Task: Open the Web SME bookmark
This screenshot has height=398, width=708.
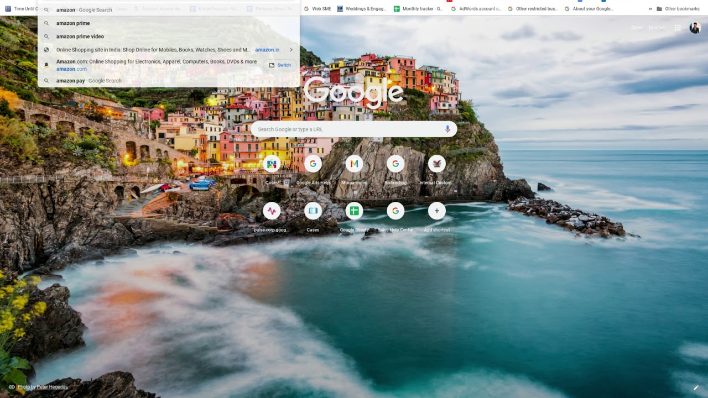Action: coord(317,9)
